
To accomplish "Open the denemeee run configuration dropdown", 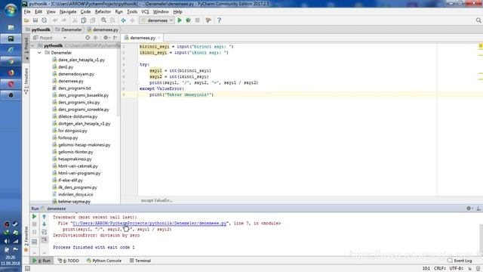I will point(157,20).
